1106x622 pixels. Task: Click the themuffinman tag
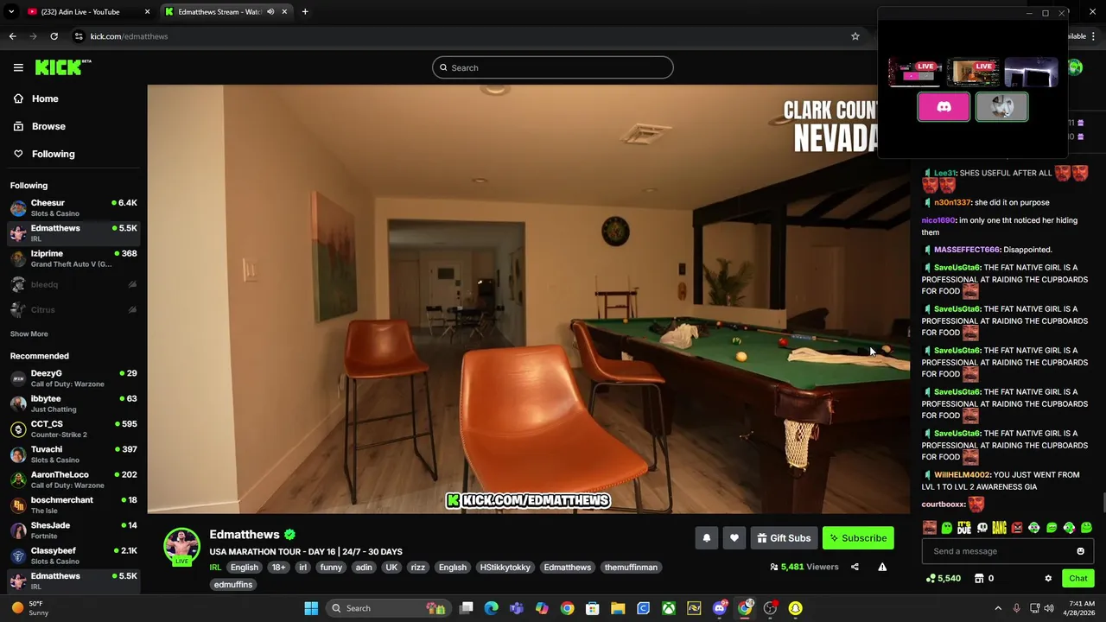[631, 568]
